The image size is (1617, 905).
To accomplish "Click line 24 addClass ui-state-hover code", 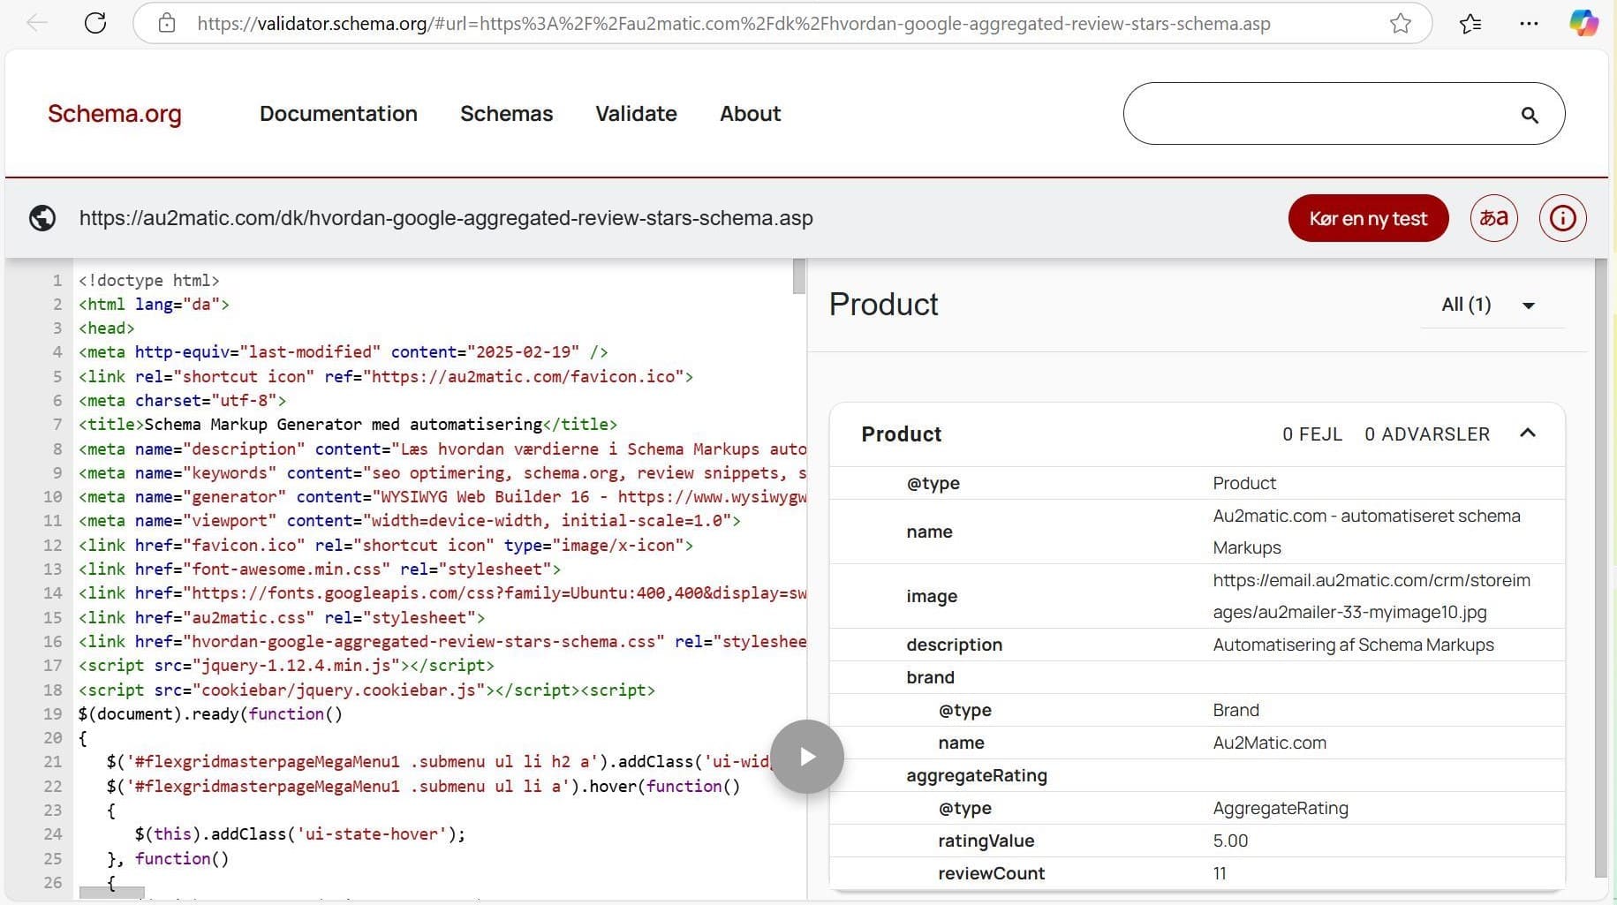I will click(299, 834).
